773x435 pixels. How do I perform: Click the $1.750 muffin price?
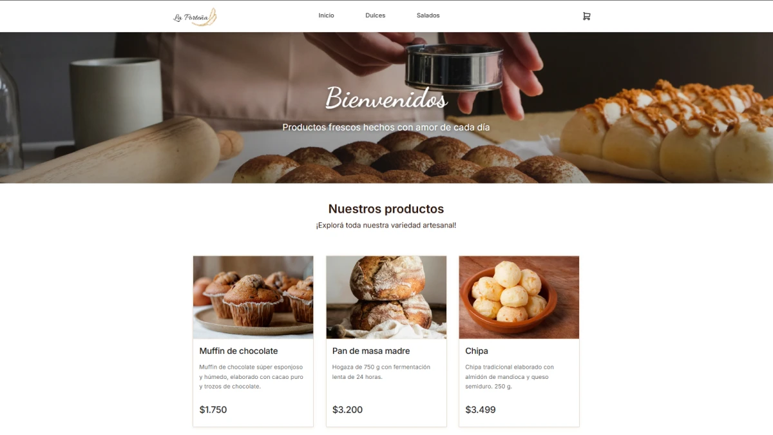[x=213, y=410]
